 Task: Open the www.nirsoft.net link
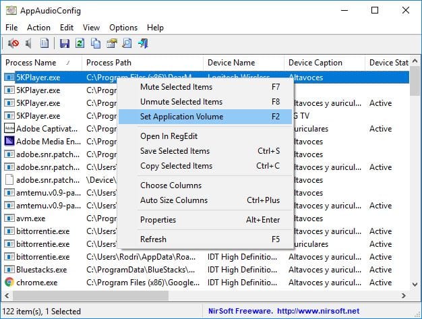(318, 311)
